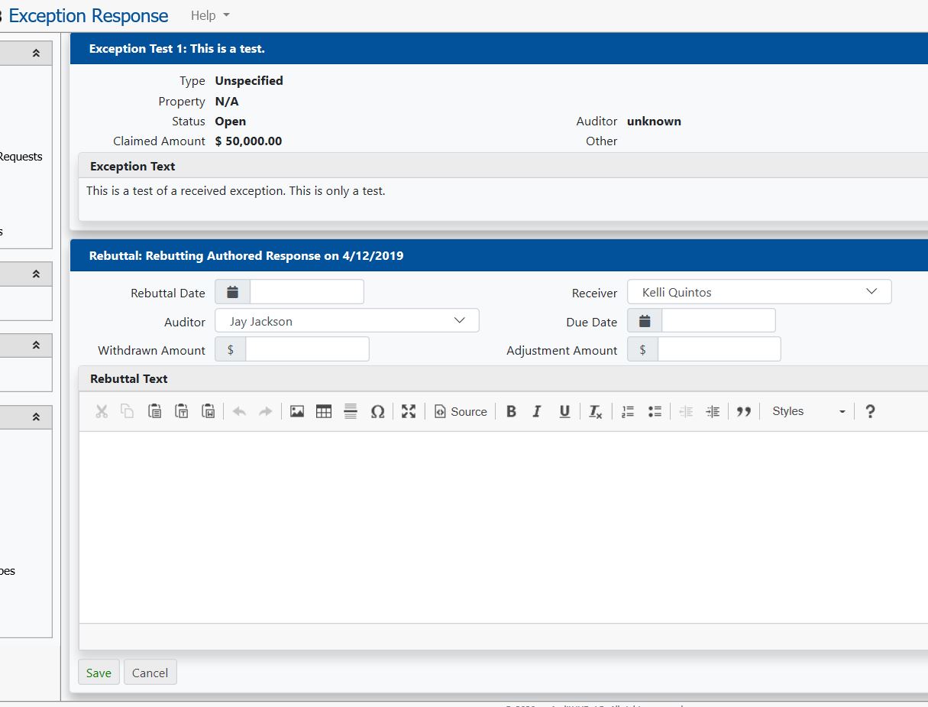Click in the Withdrawn Amount field
This screenshot has width=928, height=707.
click(306, 349)
